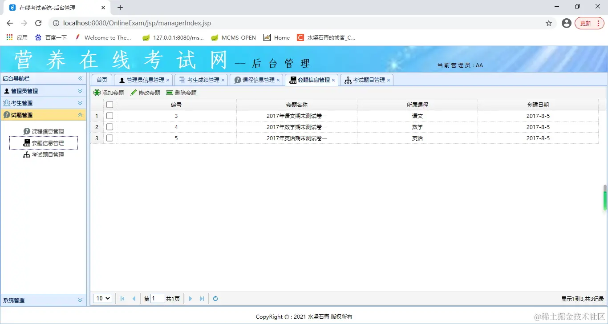
Task: Go to the last page using the arrow icon
Action: (x=202, y=298)
